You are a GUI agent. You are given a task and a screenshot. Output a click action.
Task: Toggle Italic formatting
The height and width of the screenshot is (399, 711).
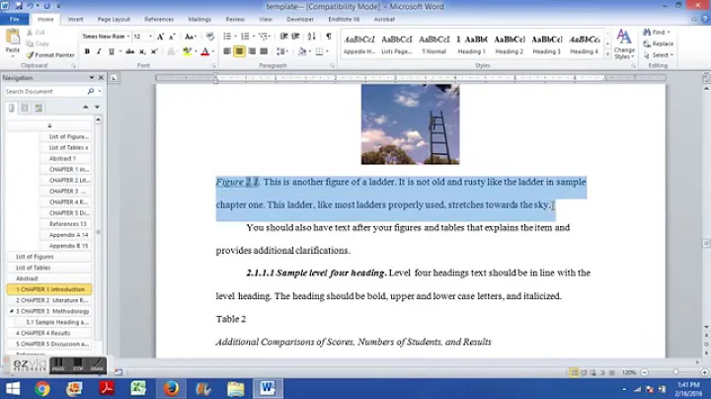click(99, 51)
